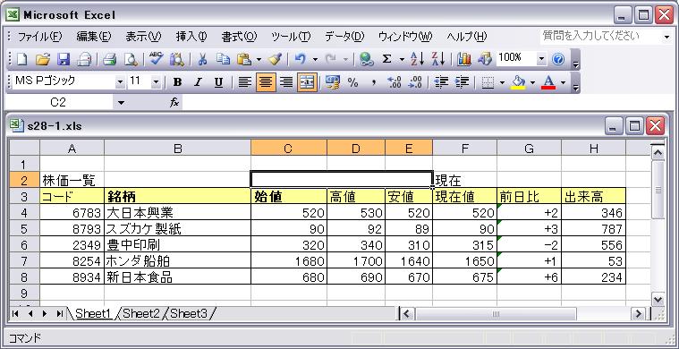
Task: Apply currency style format
Action: click(333, 82)
